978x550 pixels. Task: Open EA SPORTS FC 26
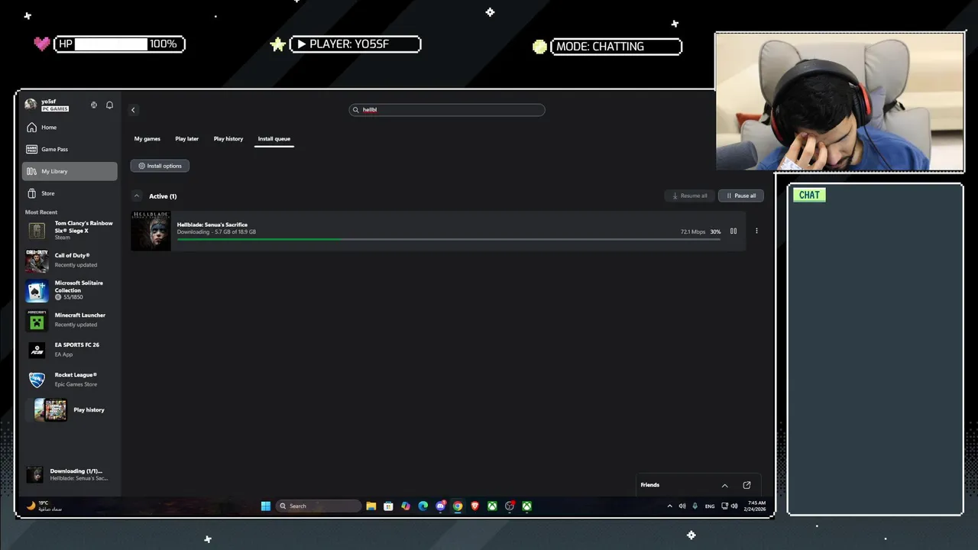point(70,350)
